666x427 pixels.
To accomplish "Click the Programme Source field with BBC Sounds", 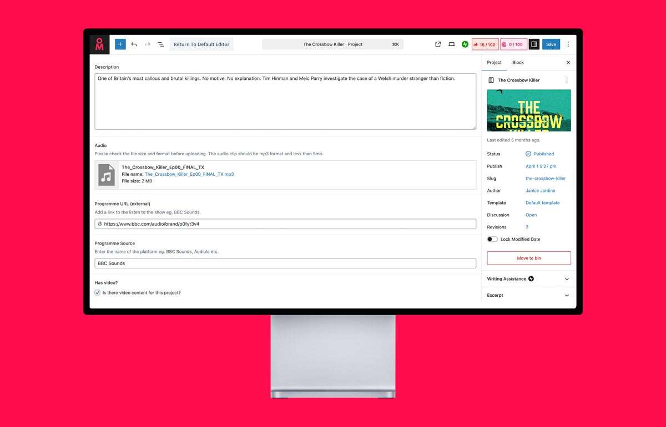I will tap(285, 263).
